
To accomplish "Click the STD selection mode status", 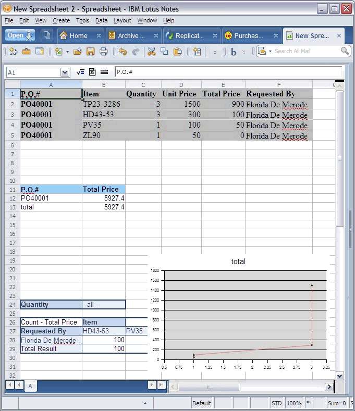I will 276,403.
